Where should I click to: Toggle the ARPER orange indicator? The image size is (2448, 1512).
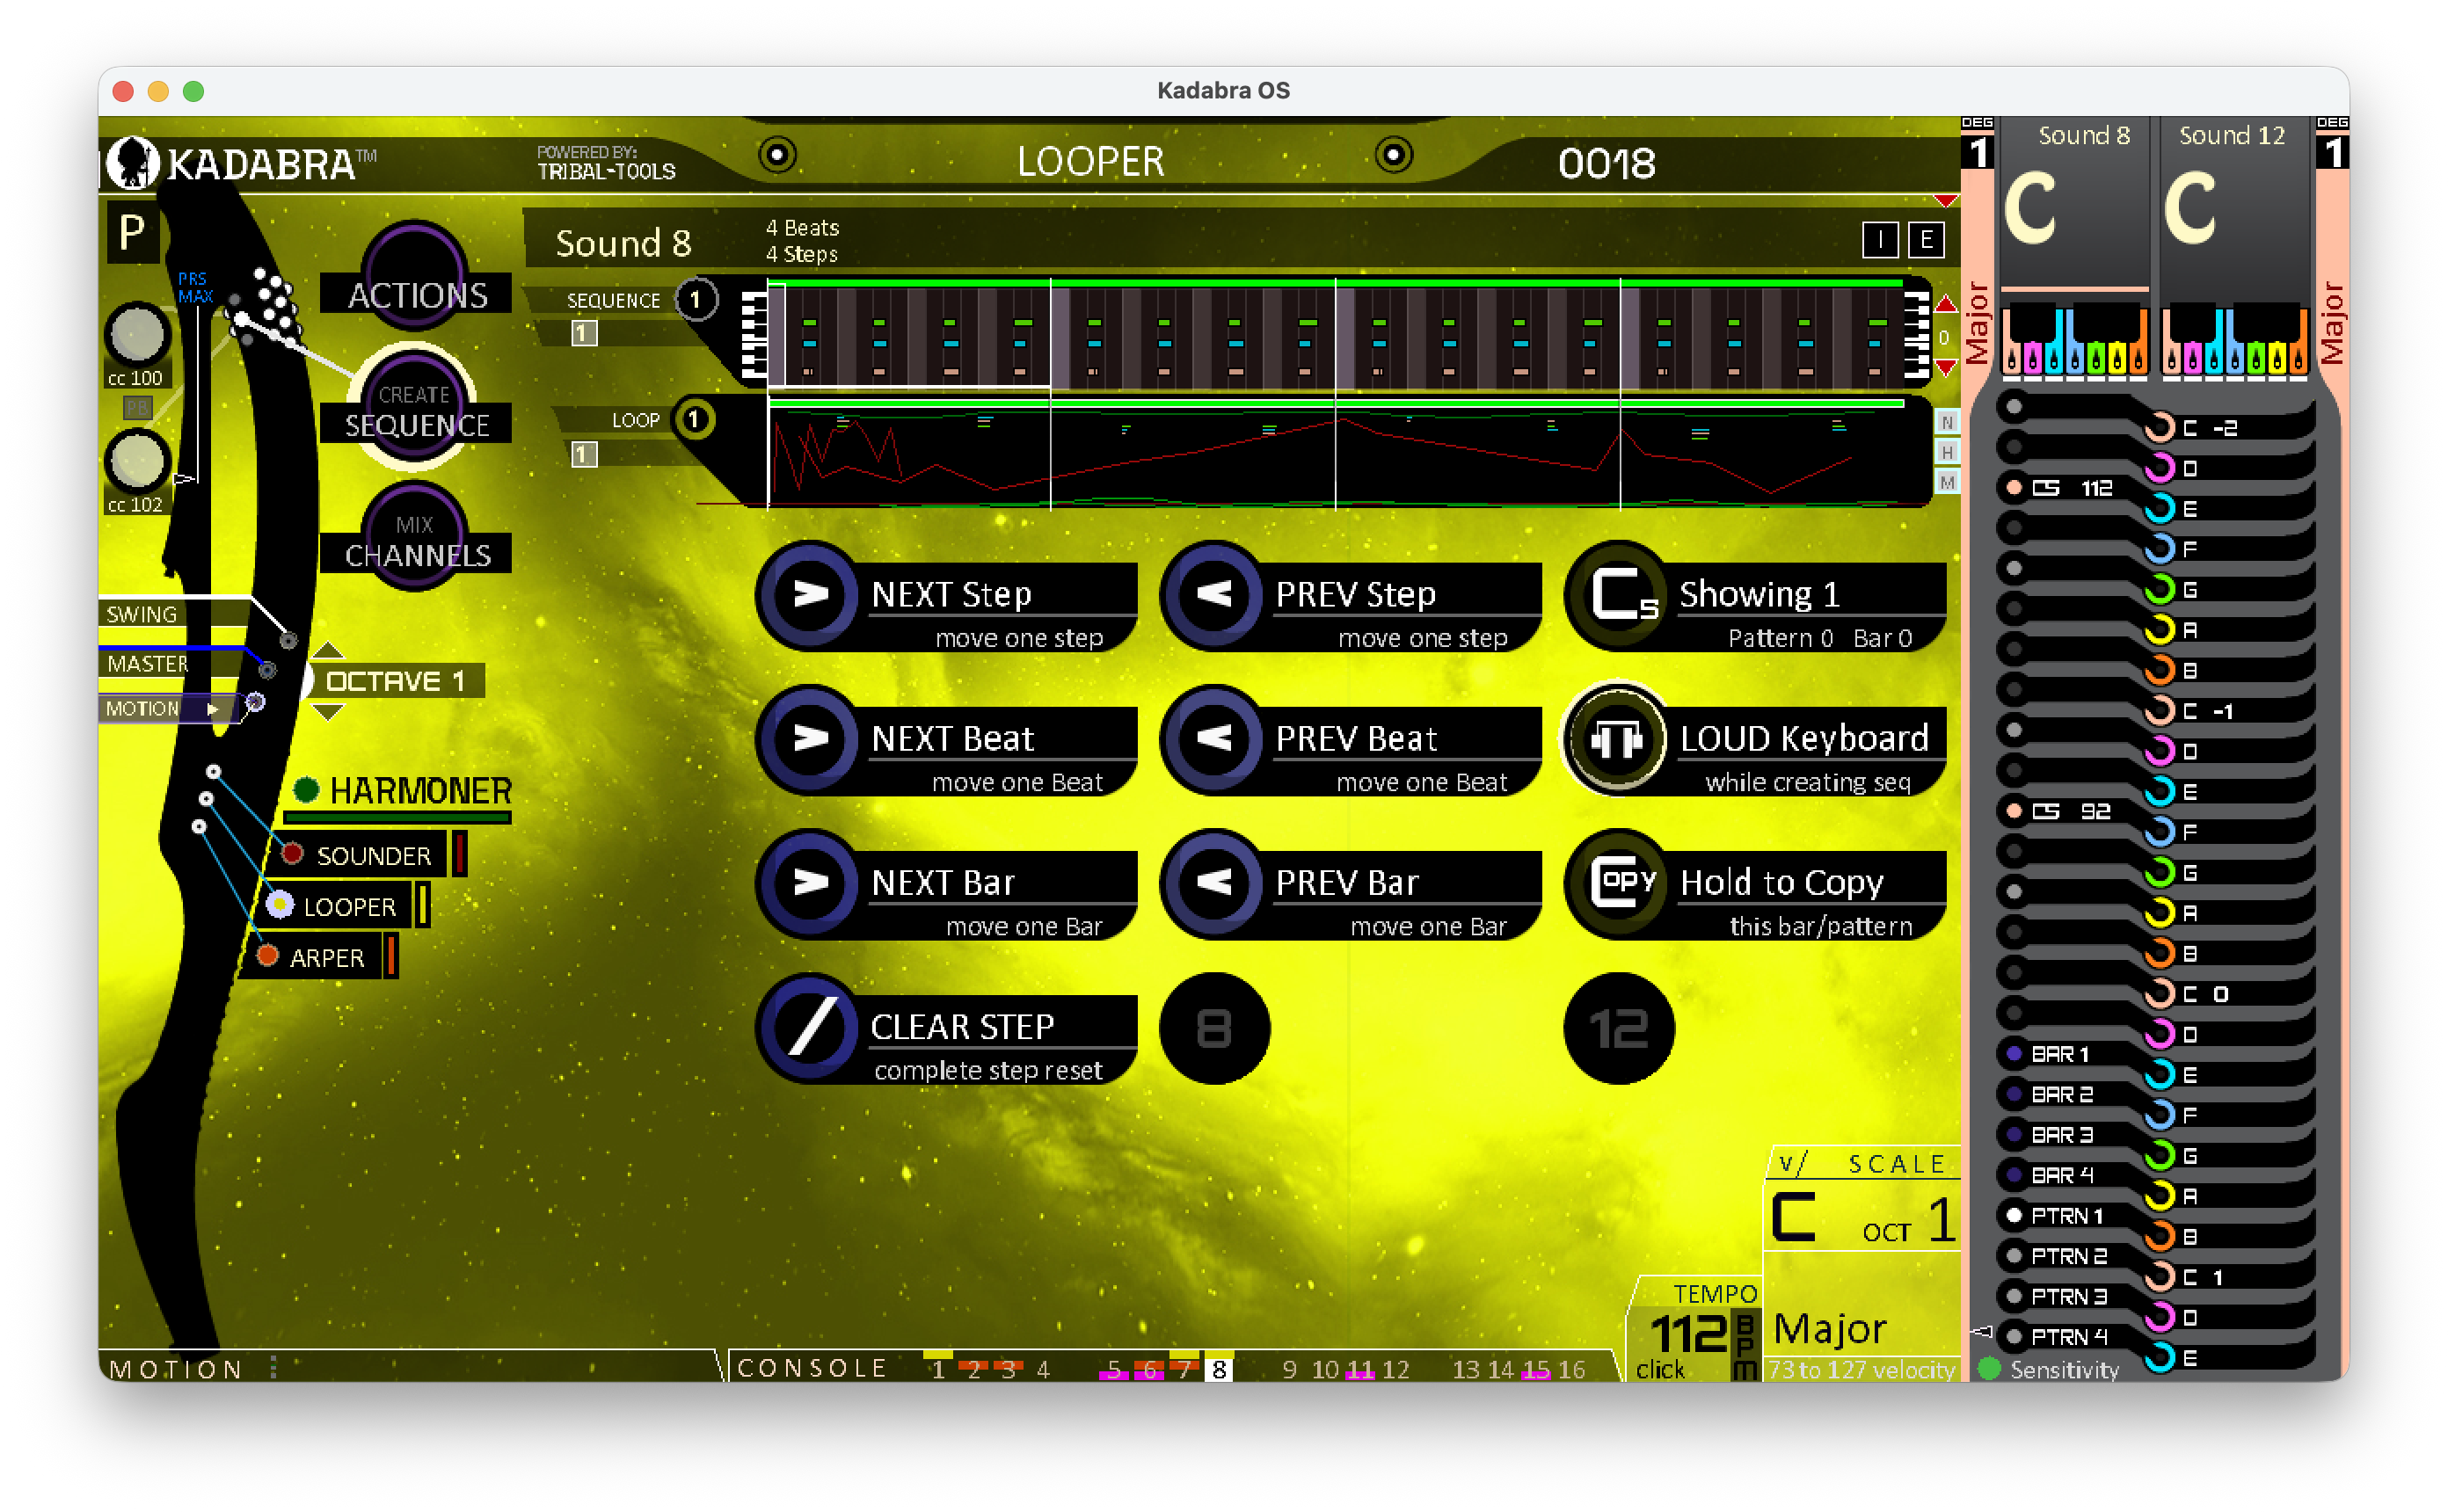pyautogui.click(x=267, y=956)
